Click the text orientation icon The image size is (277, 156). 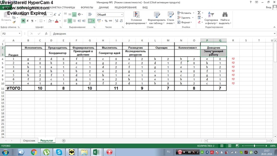point(80,14)
